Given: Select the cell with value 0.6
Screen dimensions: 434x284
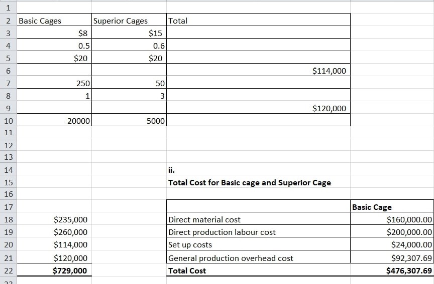Looking at the screenshot, I should coord(129,46).
